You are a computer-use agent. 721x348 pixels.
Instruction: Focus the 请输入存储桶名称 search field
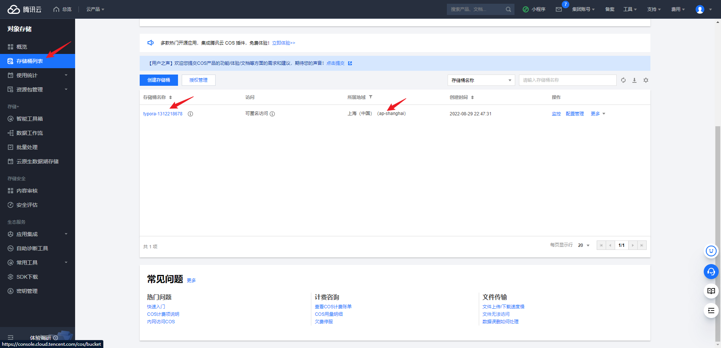[568, 80]
